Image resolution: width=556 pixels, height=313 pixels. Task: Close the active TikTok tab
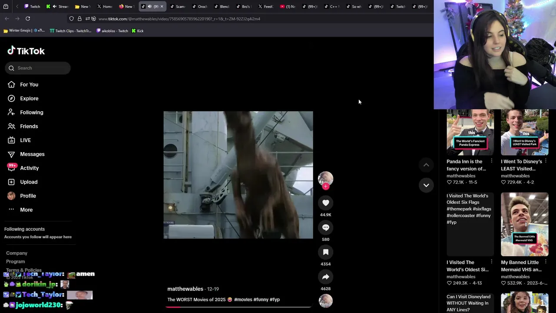point(162,7)
